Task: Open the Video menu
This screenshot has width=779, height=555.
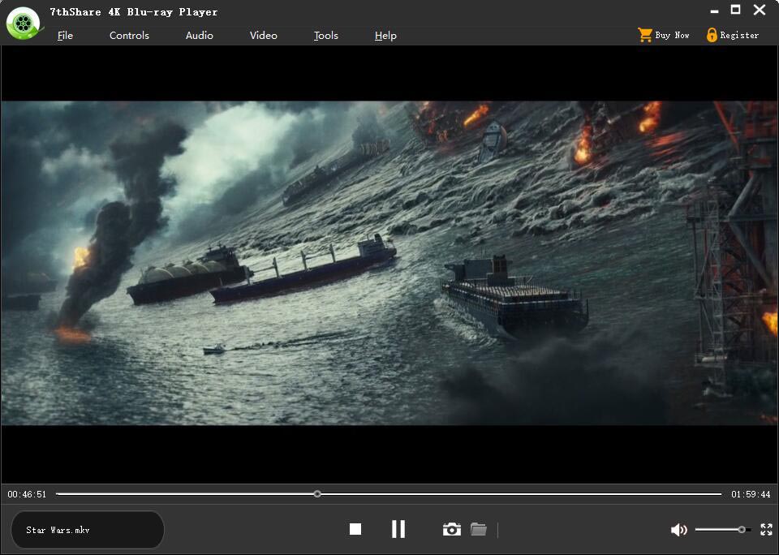Action: [263, 35]
